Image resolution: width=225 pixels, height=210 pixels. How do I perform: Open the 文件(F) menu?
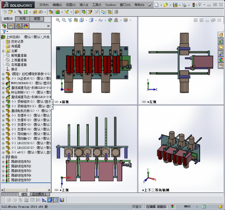click(44, 5)
